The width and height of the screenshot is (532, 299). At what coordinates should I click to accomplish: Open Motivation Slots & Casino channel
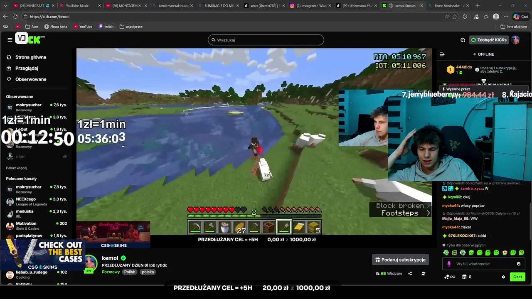37,226
